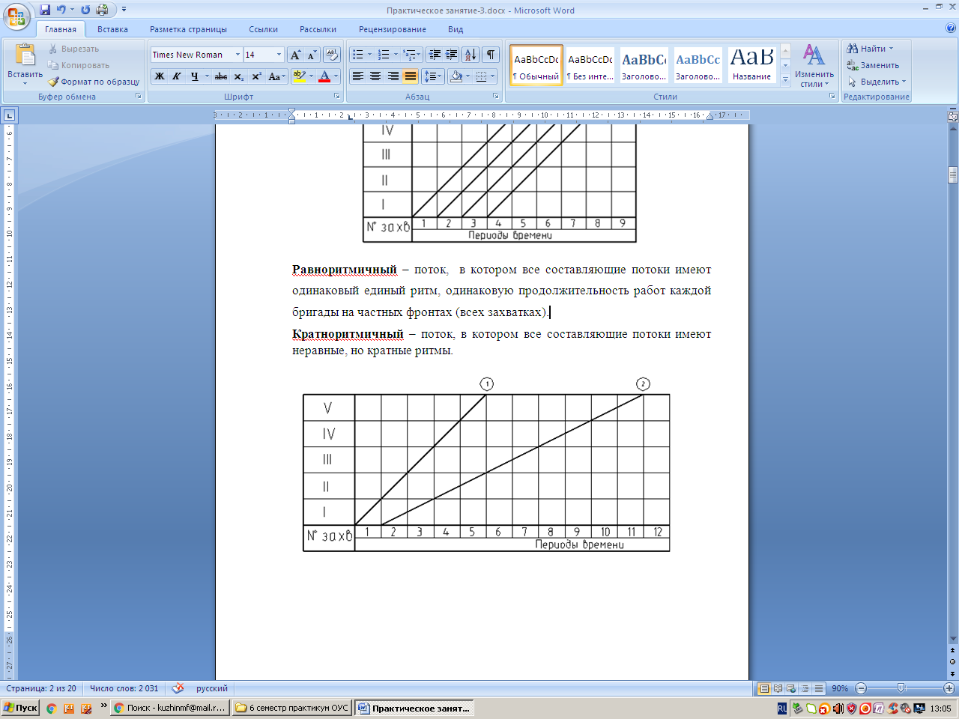Apply Название style
Viewport: 959px width, 719px height.
click(752, 65)
